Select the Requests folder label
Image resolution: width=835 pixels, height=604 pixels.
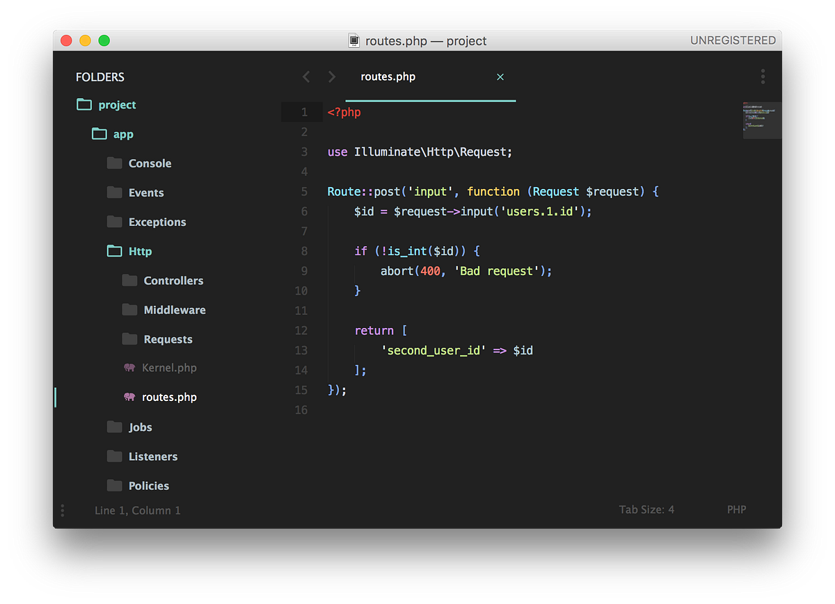tap(168, 339)
